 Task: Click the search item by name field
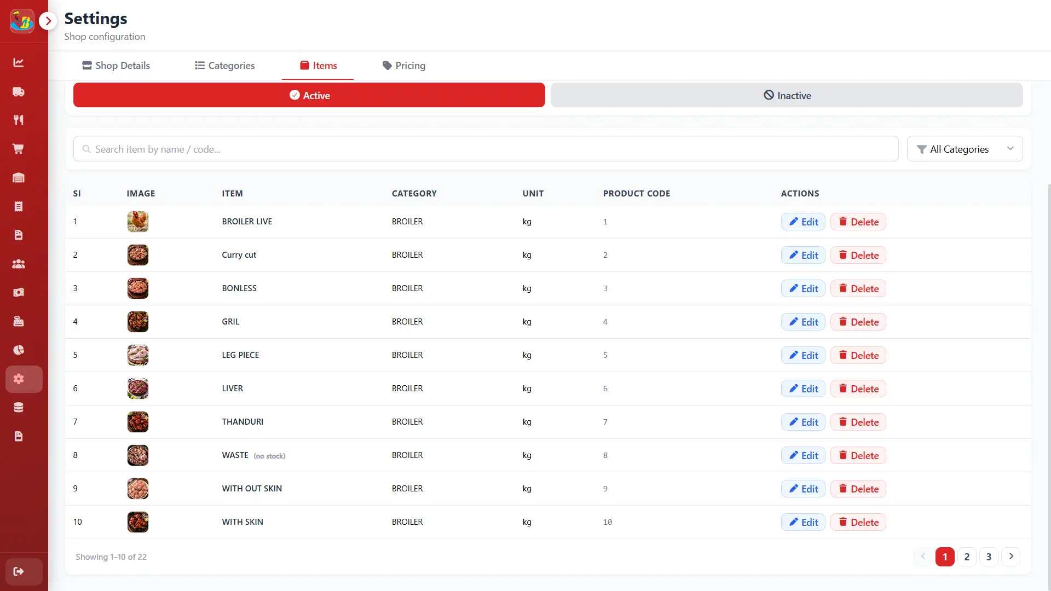click(x=486, y=149)
